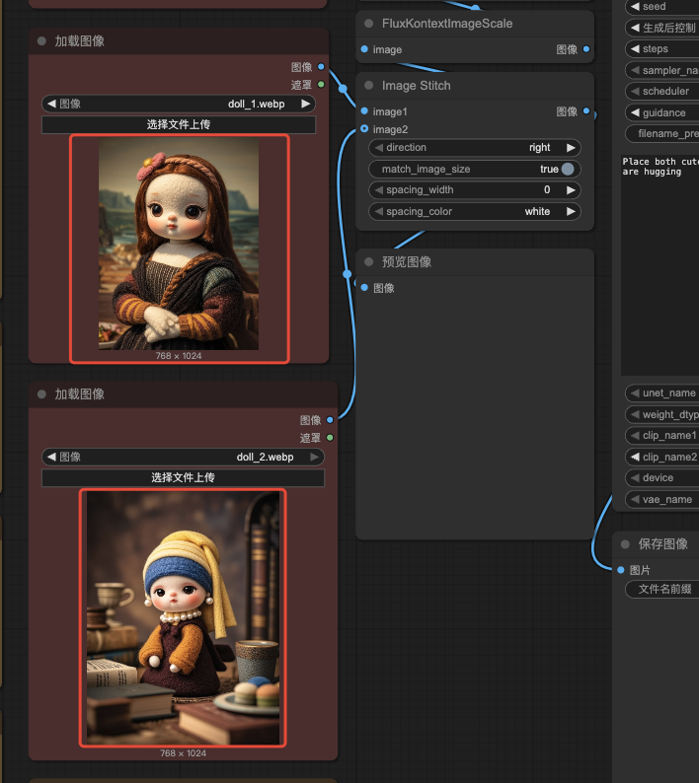Click the '768 × 1024' size label under doll_1

pos(179,356)
